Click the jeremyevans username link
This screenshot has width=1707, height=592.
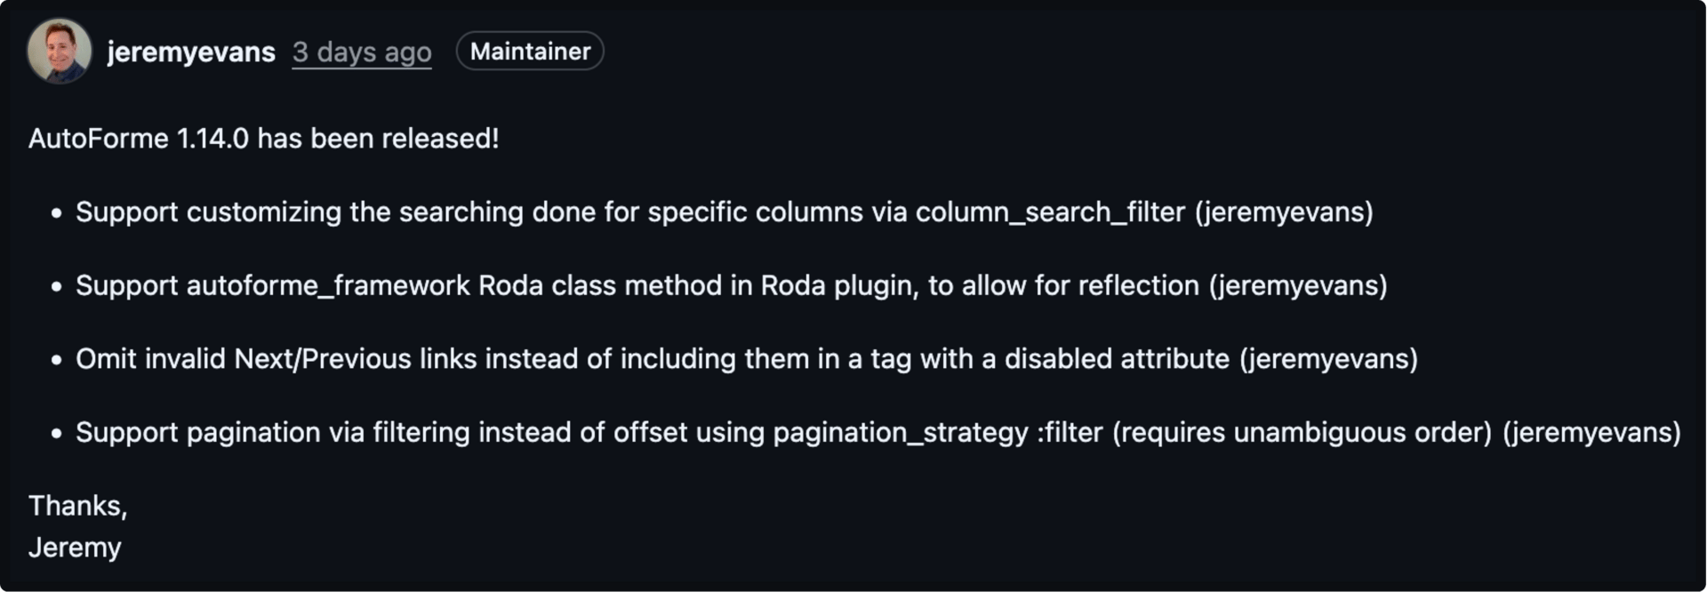(x=191, y=52)
